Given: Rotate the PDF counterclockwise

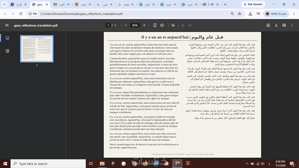Looking at the screenshot, I should click(162, 25).
